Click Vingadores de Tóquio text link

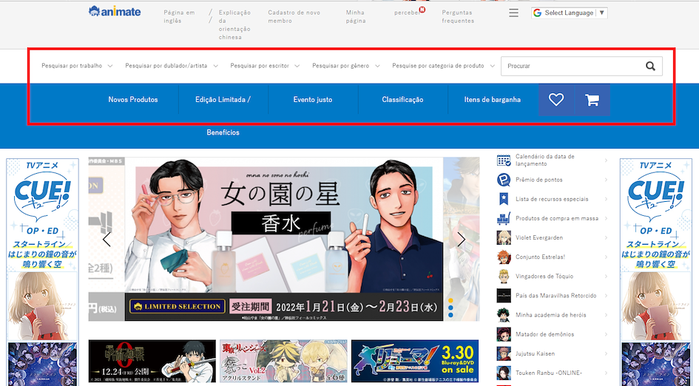point(544,277)
